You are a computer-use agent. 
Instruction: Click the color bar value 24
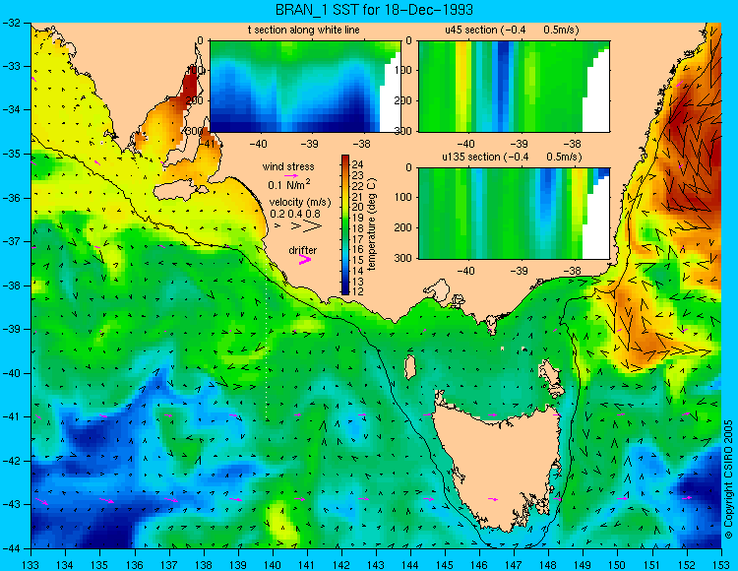coord(357,164)
